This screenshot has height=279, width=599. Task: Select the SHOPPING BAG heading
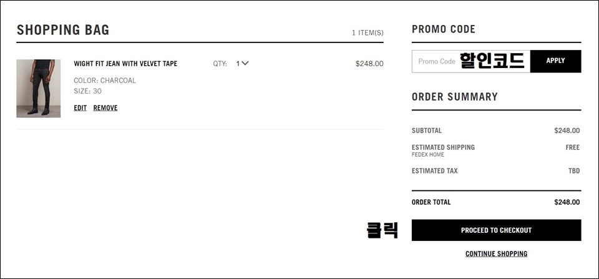(x=63, y=30)
